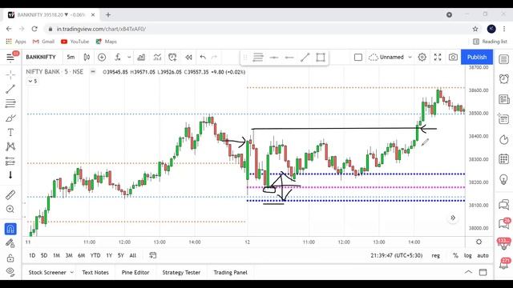Open the Fibonacci and Gann tools group

(10, 103)
